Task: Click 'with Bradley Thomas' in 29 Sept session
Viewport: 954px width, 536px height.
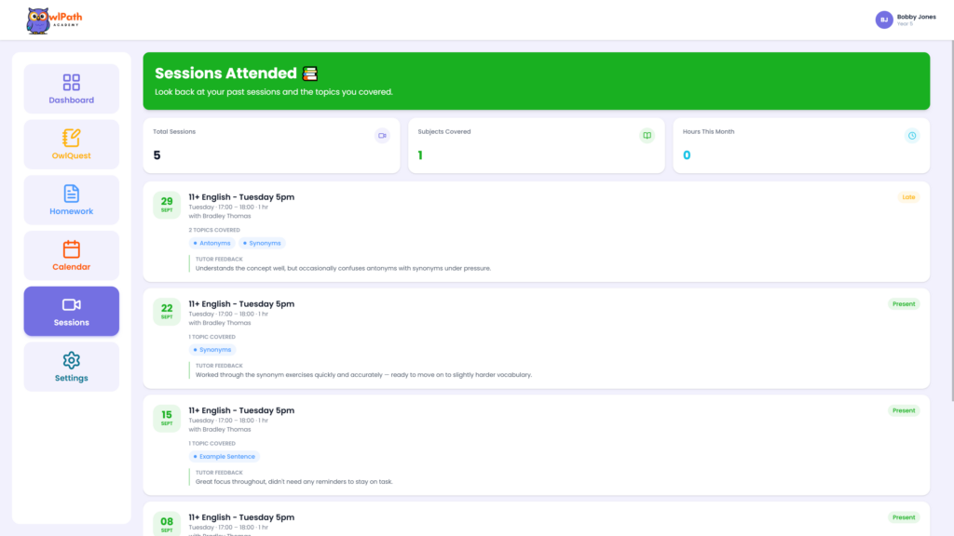Action: 220,216
